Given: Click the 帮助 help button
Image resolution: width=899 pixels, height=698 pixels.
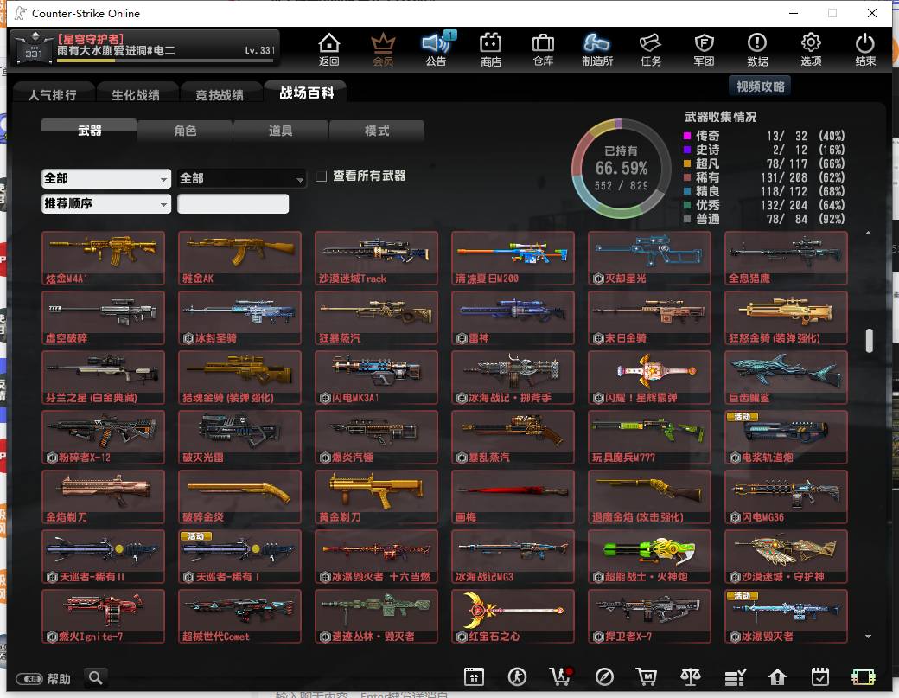Looking at the screenshot, I should (43, 679).
